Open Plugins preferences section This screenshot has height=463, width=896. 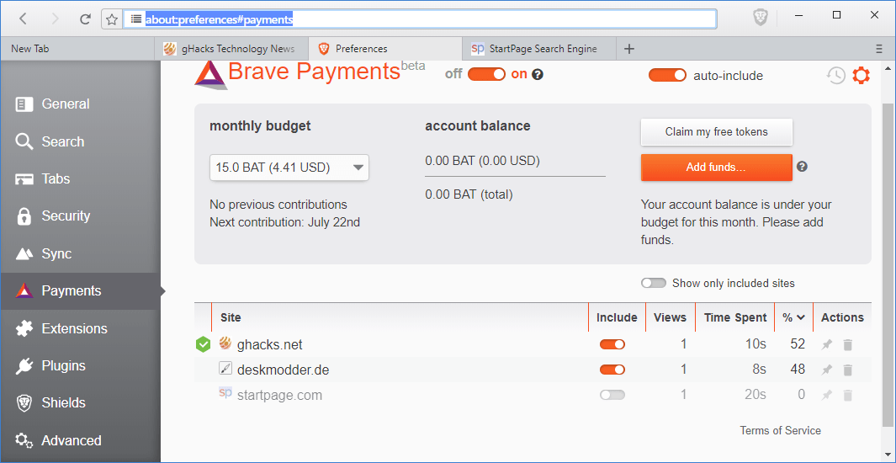tap(80, 366)
